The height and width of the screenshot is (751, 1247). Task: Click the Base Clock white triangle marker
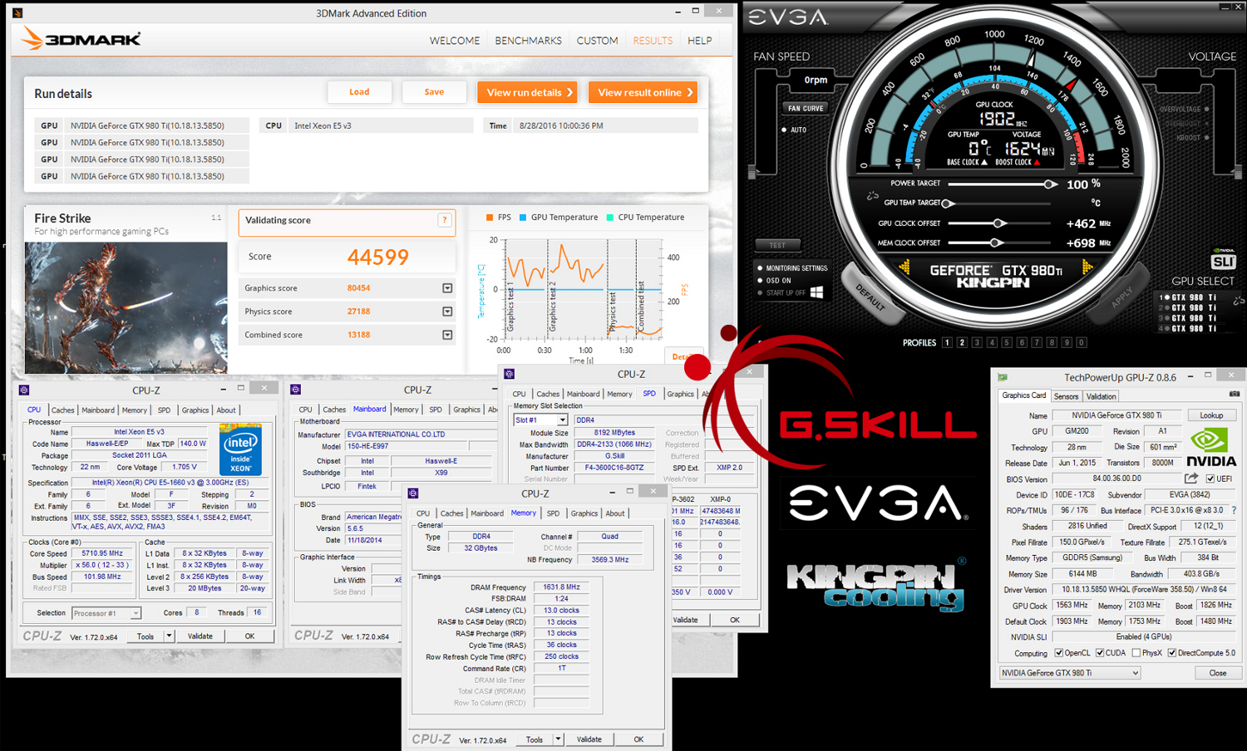click(985, 163)
